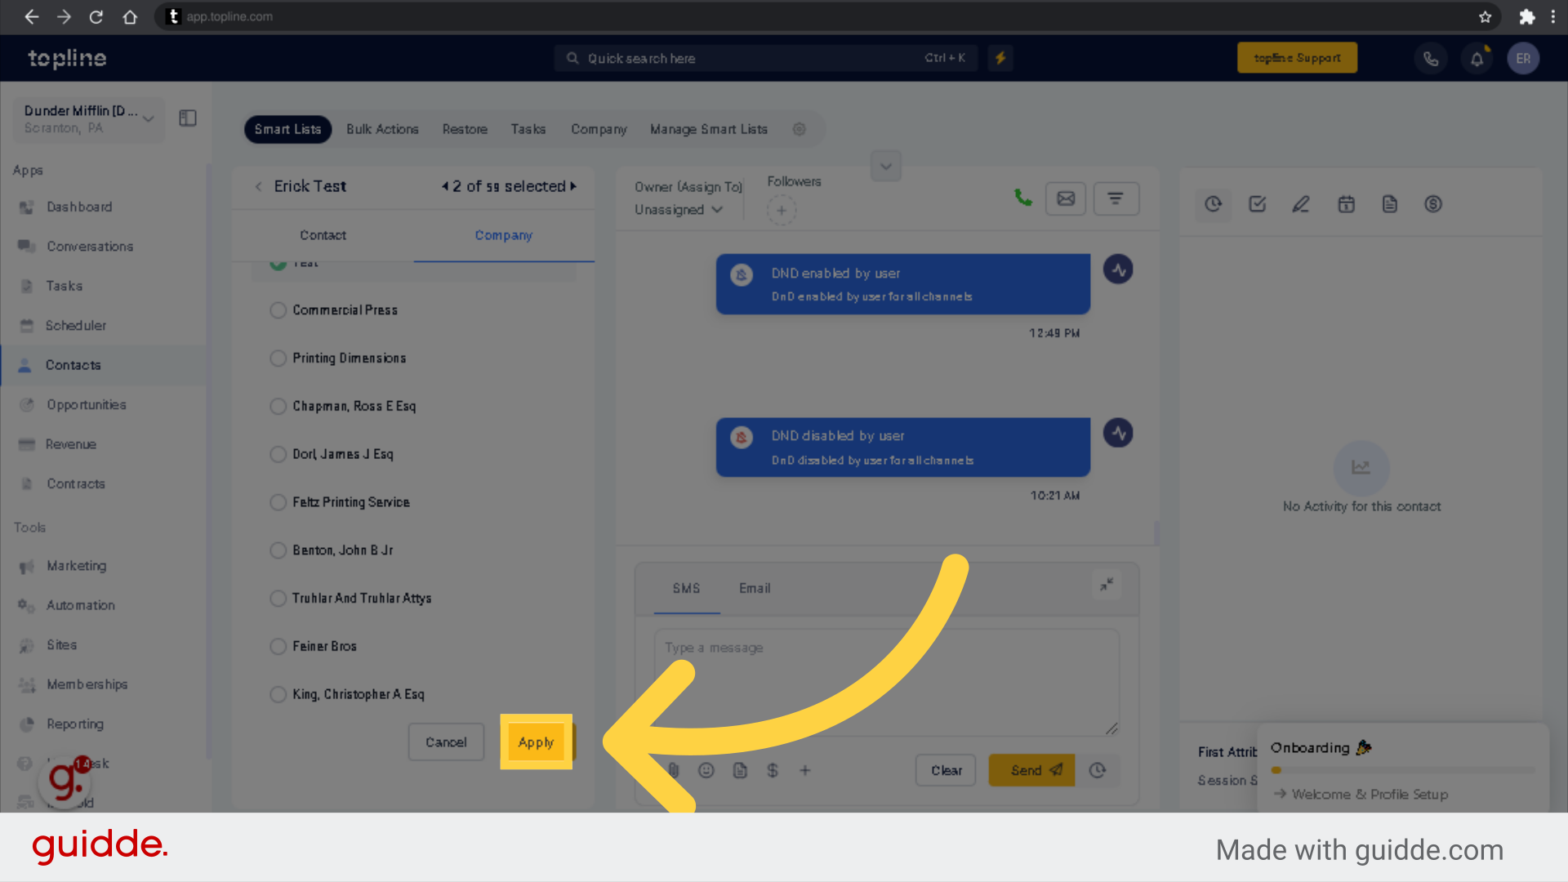Open the conversation filter icon
Viewport: 1568px width, 882px height.
(x=1116, y=198)
